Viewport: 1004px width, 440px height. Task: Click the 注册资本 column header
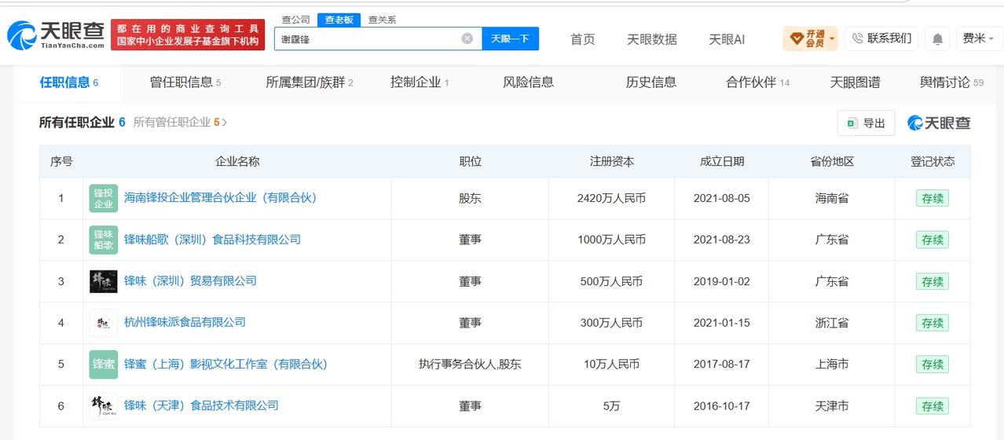click(x=611, y=162)
